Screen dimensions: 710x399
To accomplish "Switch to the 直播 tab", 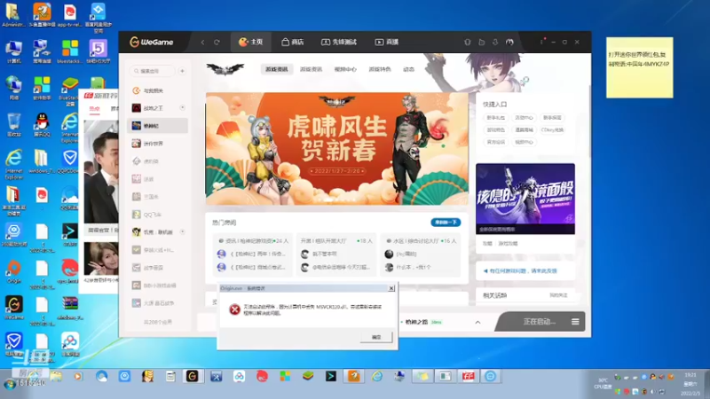I will click(x=387, y=42).
